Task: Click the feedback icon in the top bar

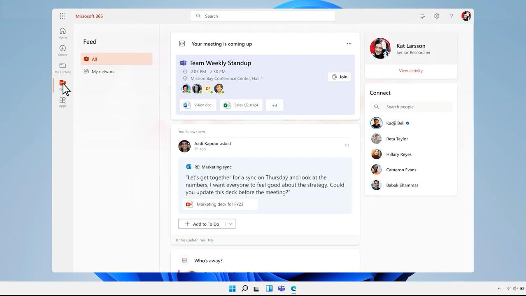Action: coord(422,16)
